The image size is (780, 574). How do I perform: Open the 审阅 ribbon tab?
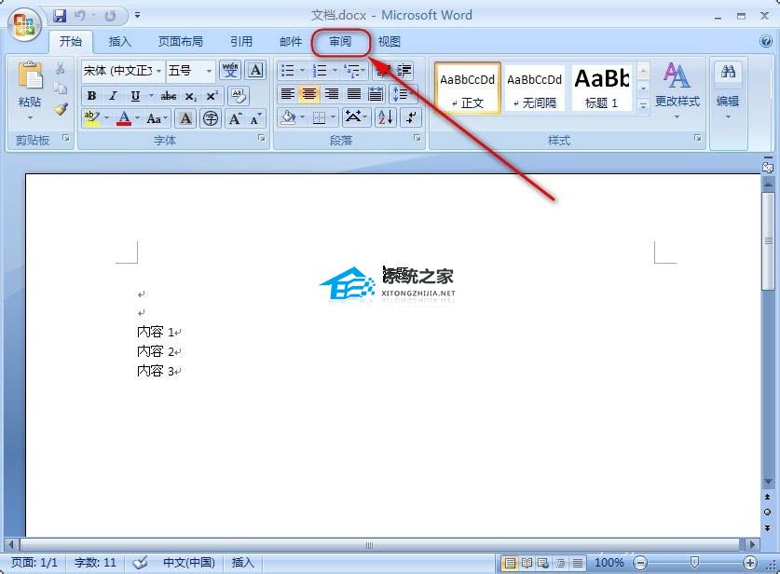340,41
